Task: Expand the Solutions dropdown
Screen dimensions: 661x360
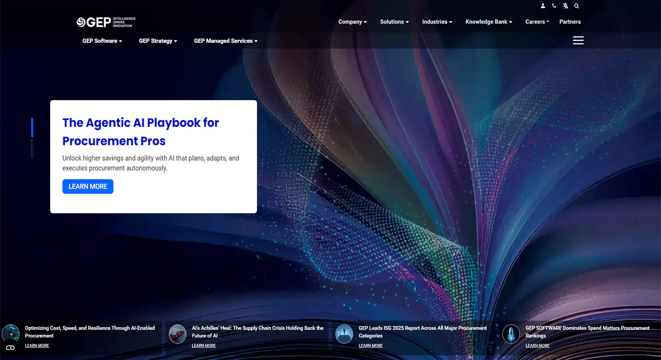Action: [394, 22]
